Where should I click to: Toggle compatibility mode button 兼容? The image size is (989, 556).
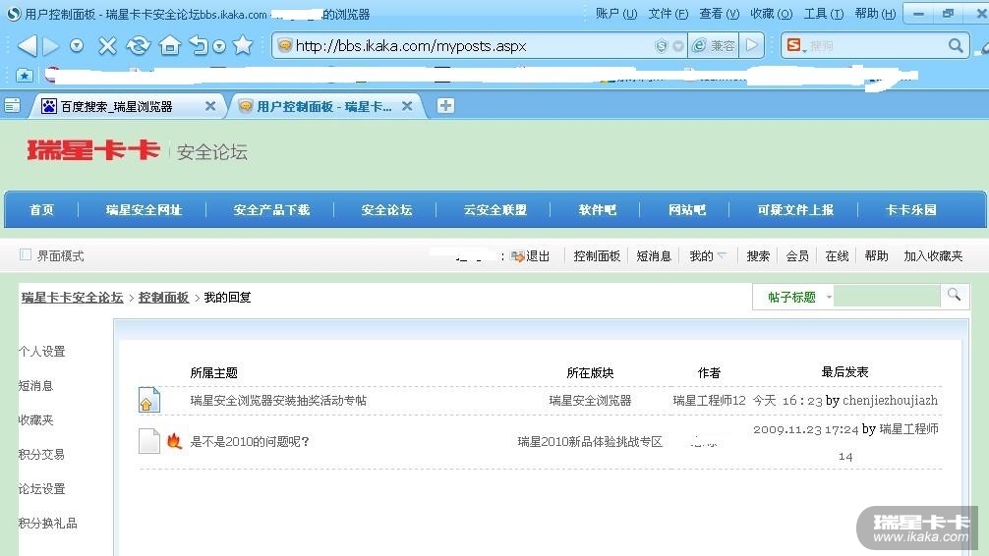(714, 46)
